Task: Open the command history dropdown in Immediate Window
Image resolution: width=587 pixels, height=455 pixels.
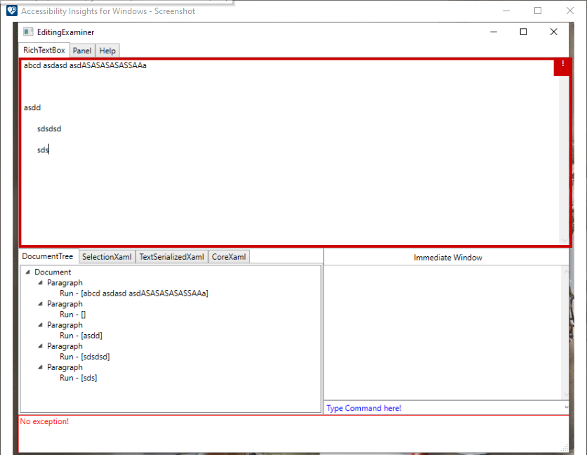Action: point(565,408)
